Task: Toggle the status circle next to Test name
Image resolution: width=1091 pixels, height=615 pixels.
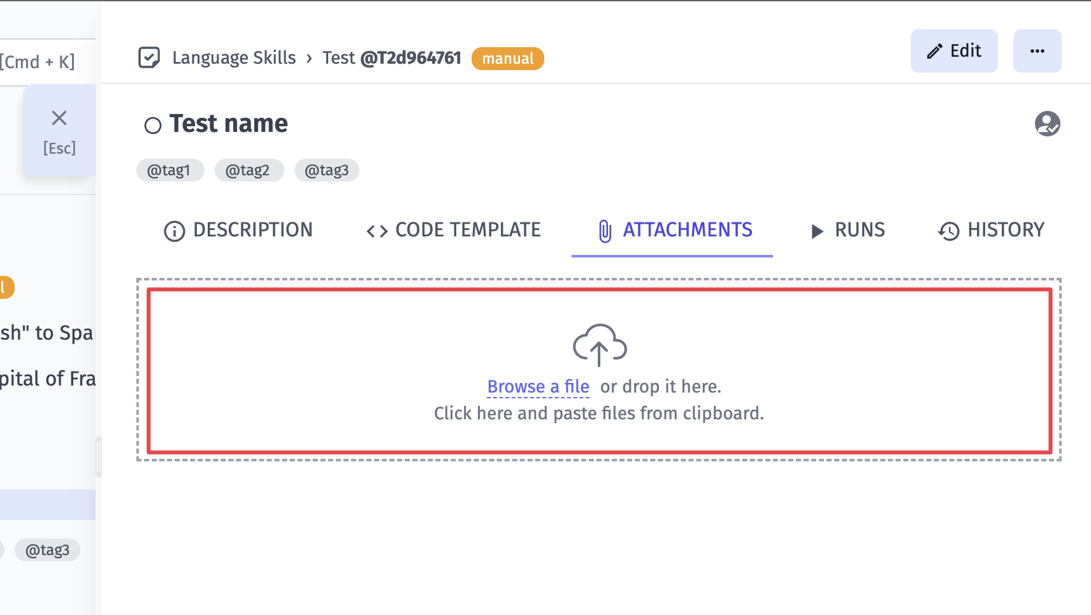Action: [152, 126]
